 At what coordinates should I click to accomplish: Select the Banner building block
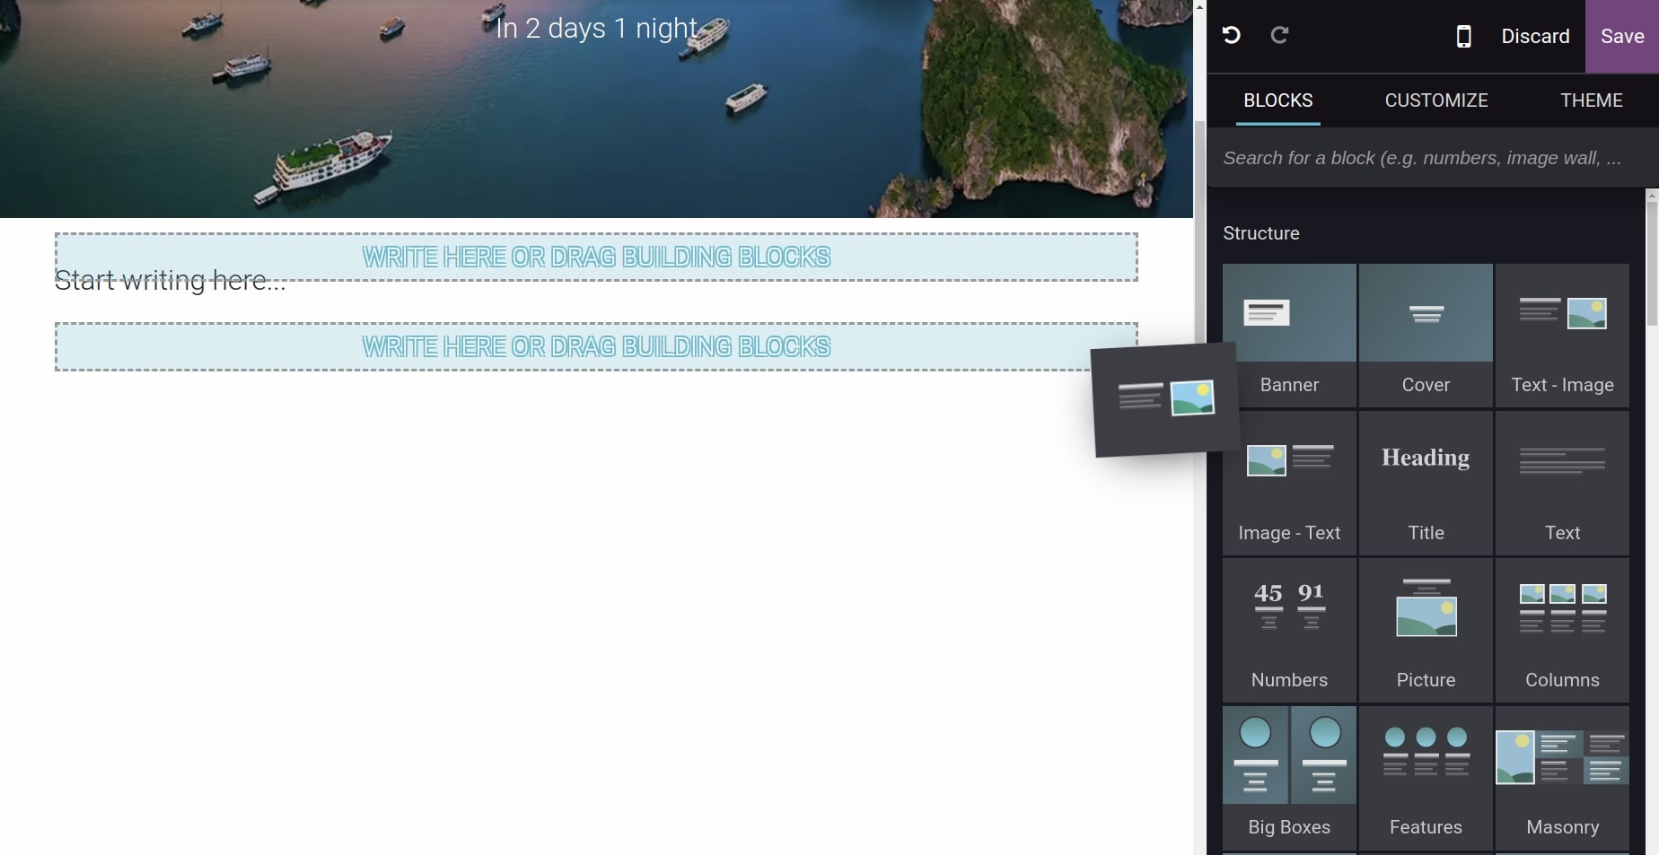click(1289, 336)
